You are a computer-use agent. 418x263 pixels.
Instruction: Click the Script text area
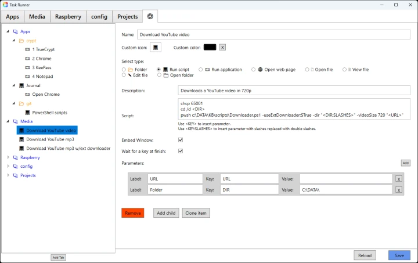[294, 109]
